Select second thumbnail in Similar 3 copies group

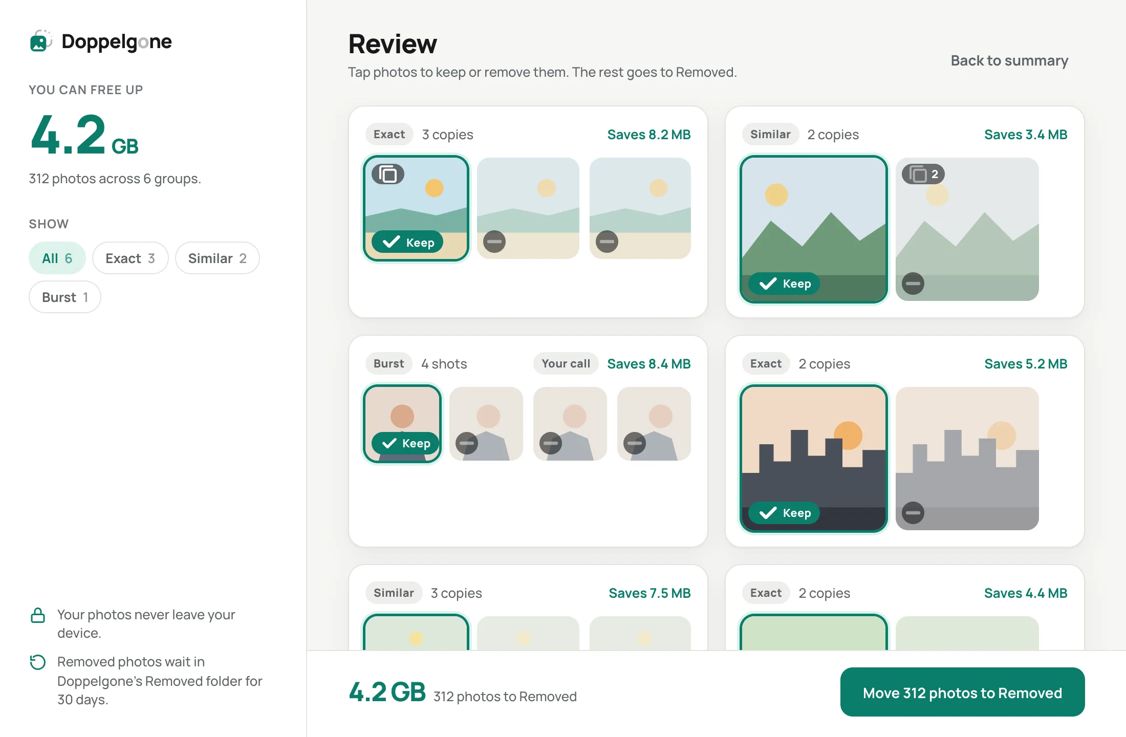pyautogui.click(x=528, y=634)
